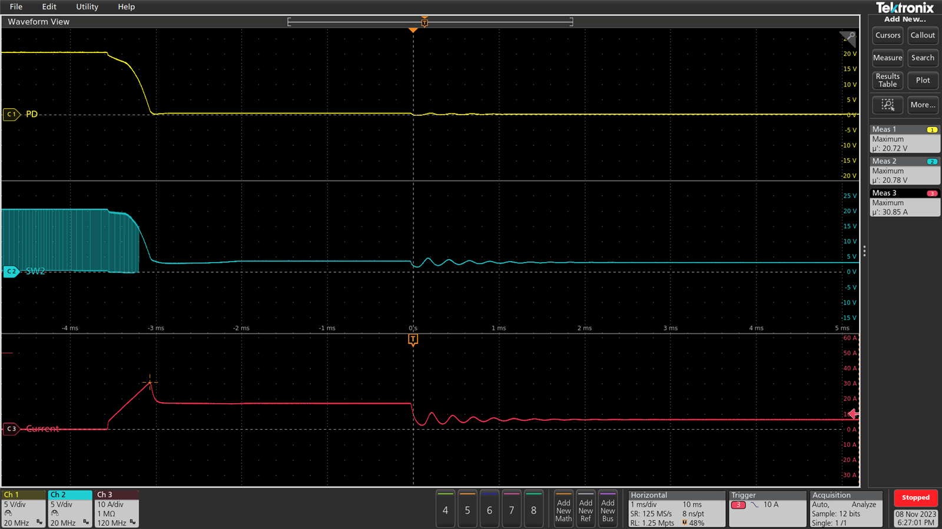This screenshot has height=529, width=942.
Task: Open the Acquisition settings badge
Action: point(846,509)
